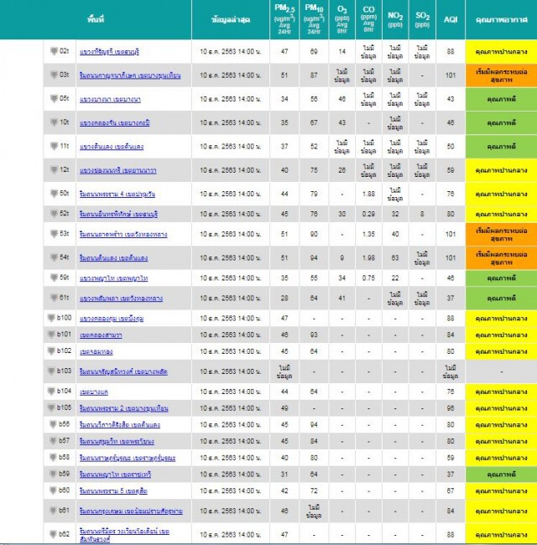Click the marker icon for station b103
Screen dimensions: 537x545
tap(51, 371)
